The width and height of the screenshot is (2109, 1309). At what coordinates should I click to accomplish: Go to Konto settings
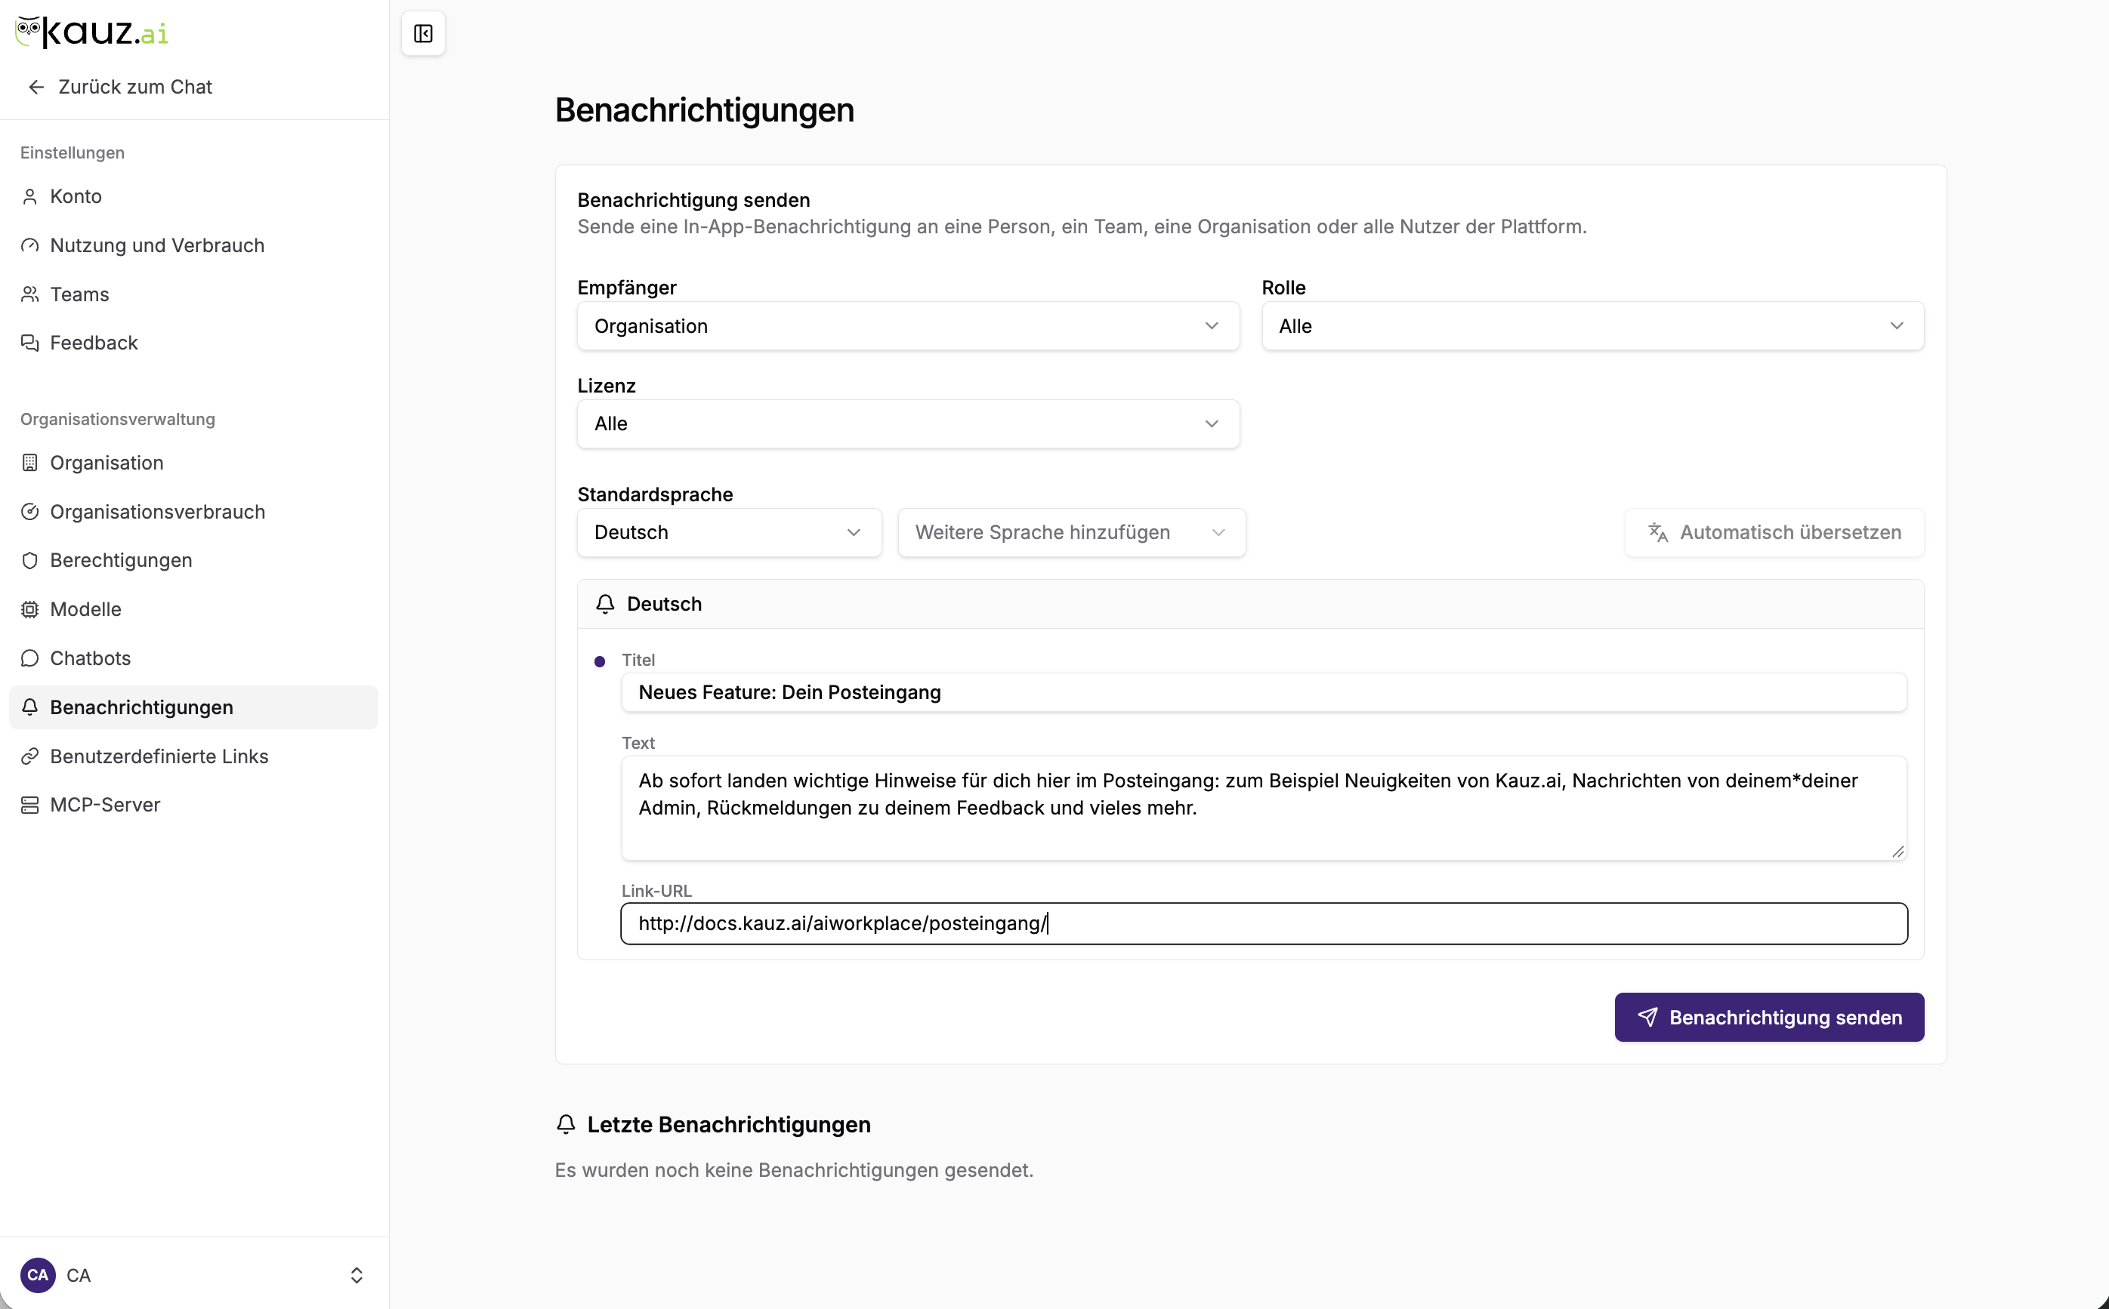coord(193,197)
